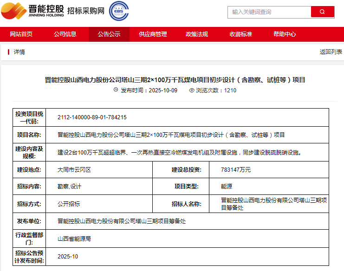
Task: Open 帮助中心 in the navigation
Action: click(285, 34)
